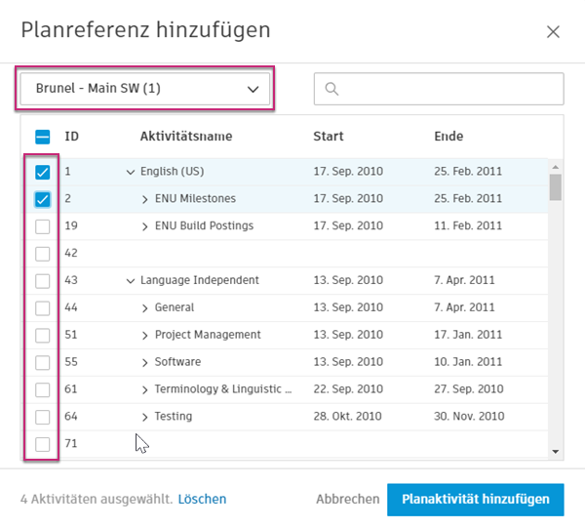Expand the ENU Milestones row
Viewport: 585px width, 528px height.
coord(145,199)
